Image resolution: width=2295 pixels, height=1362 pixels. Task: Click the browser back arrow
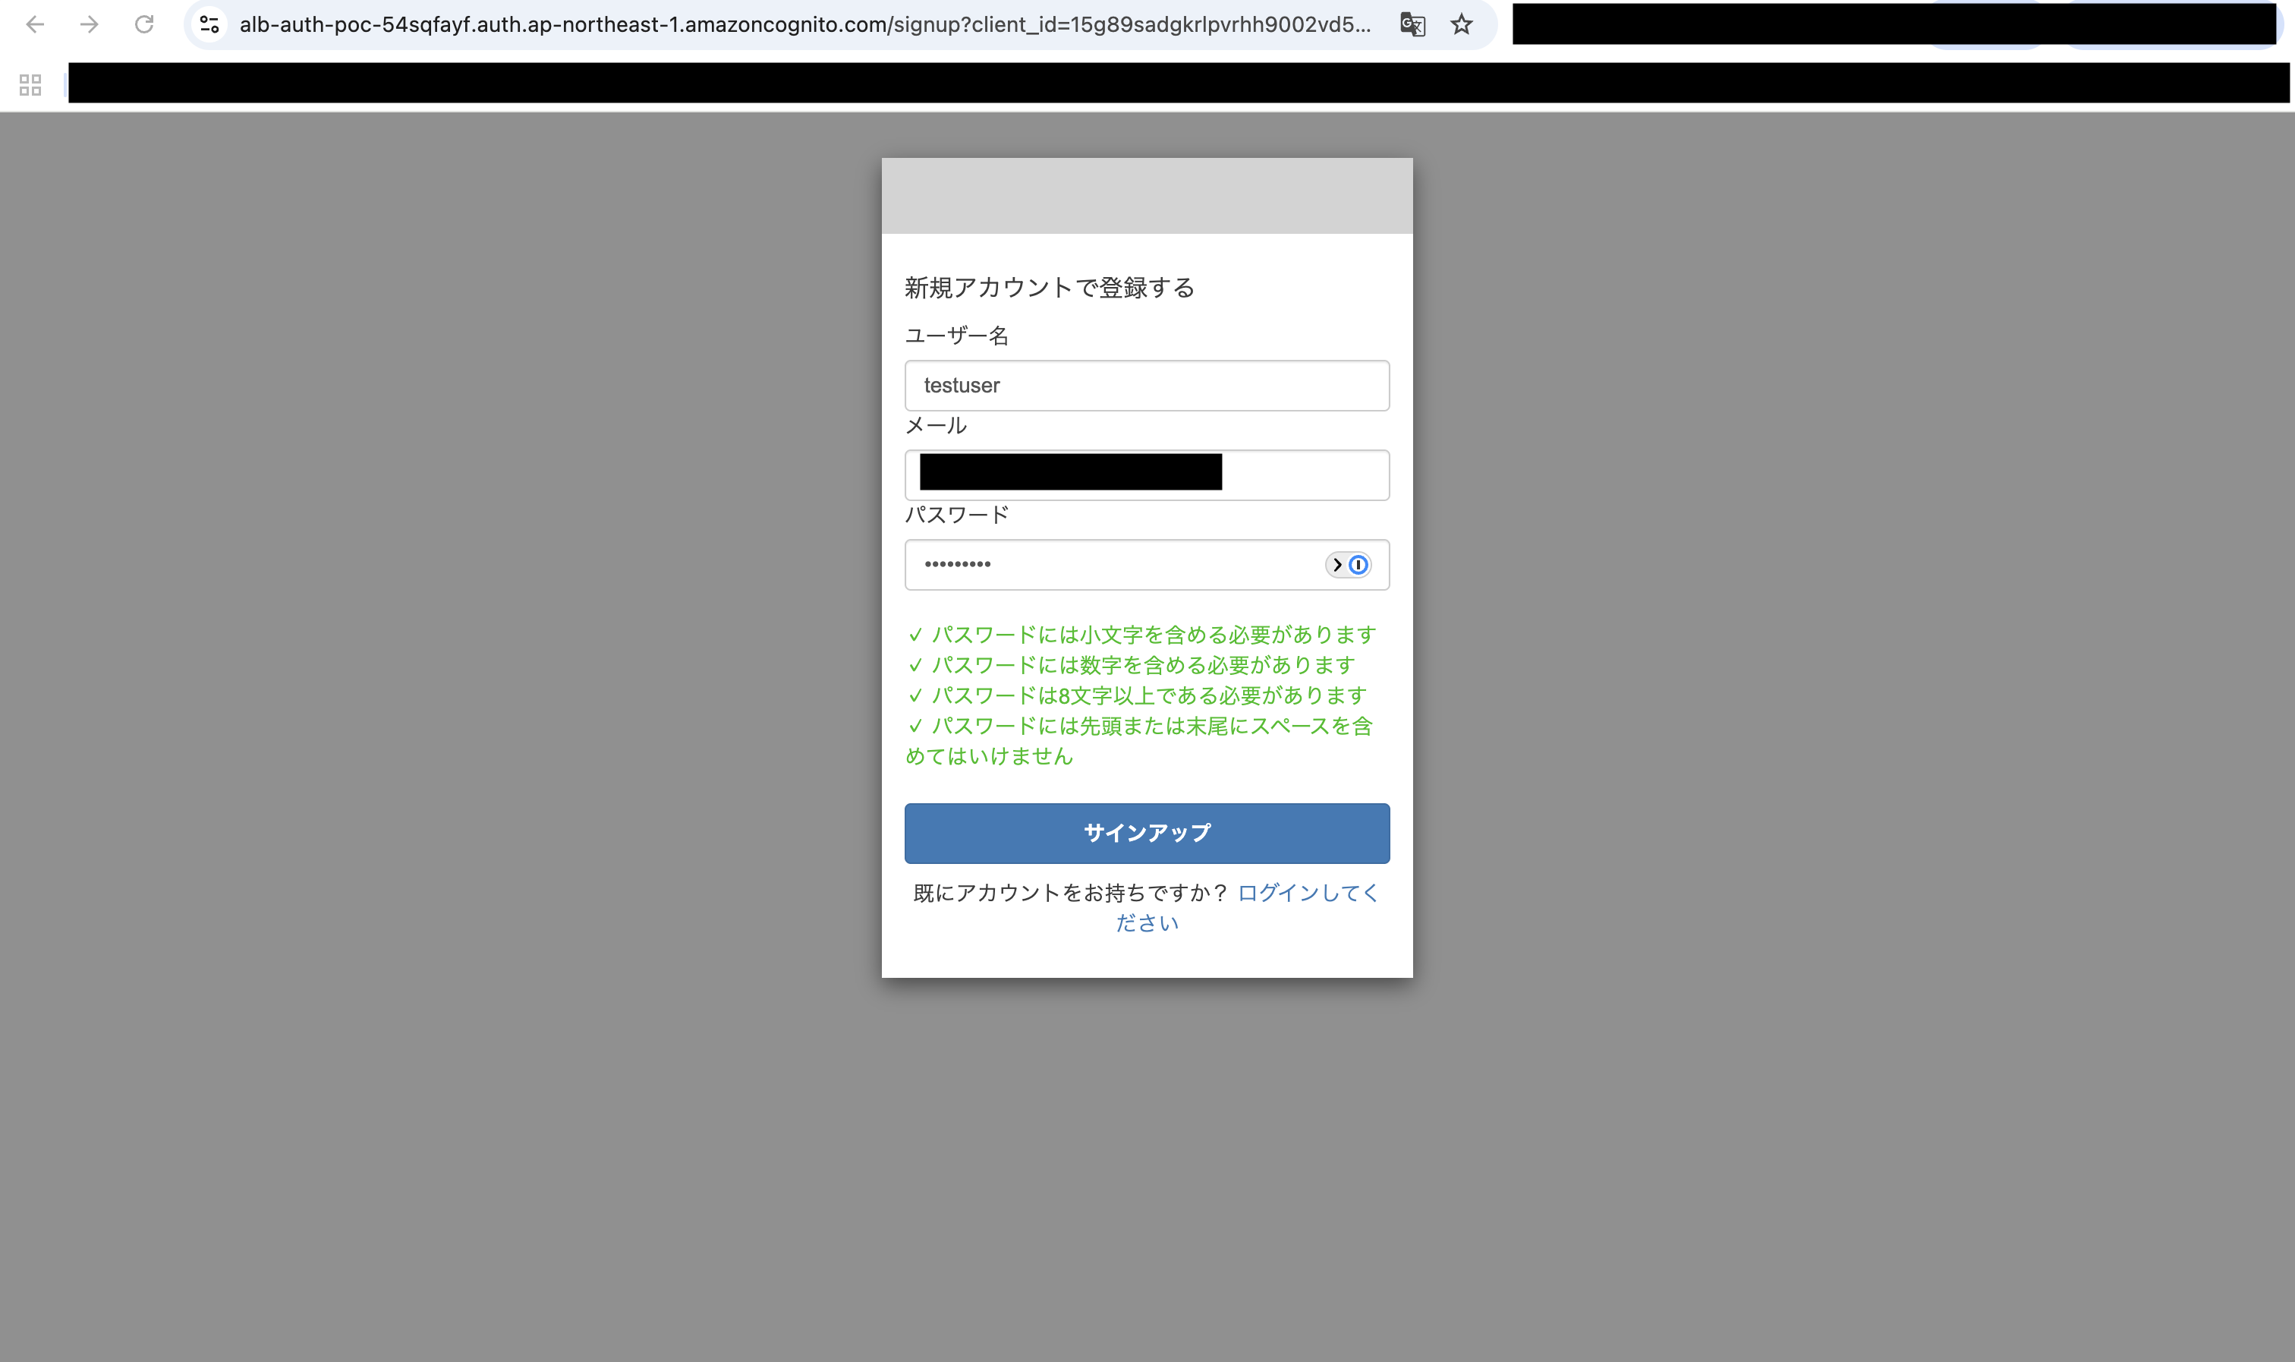point(35,25)
